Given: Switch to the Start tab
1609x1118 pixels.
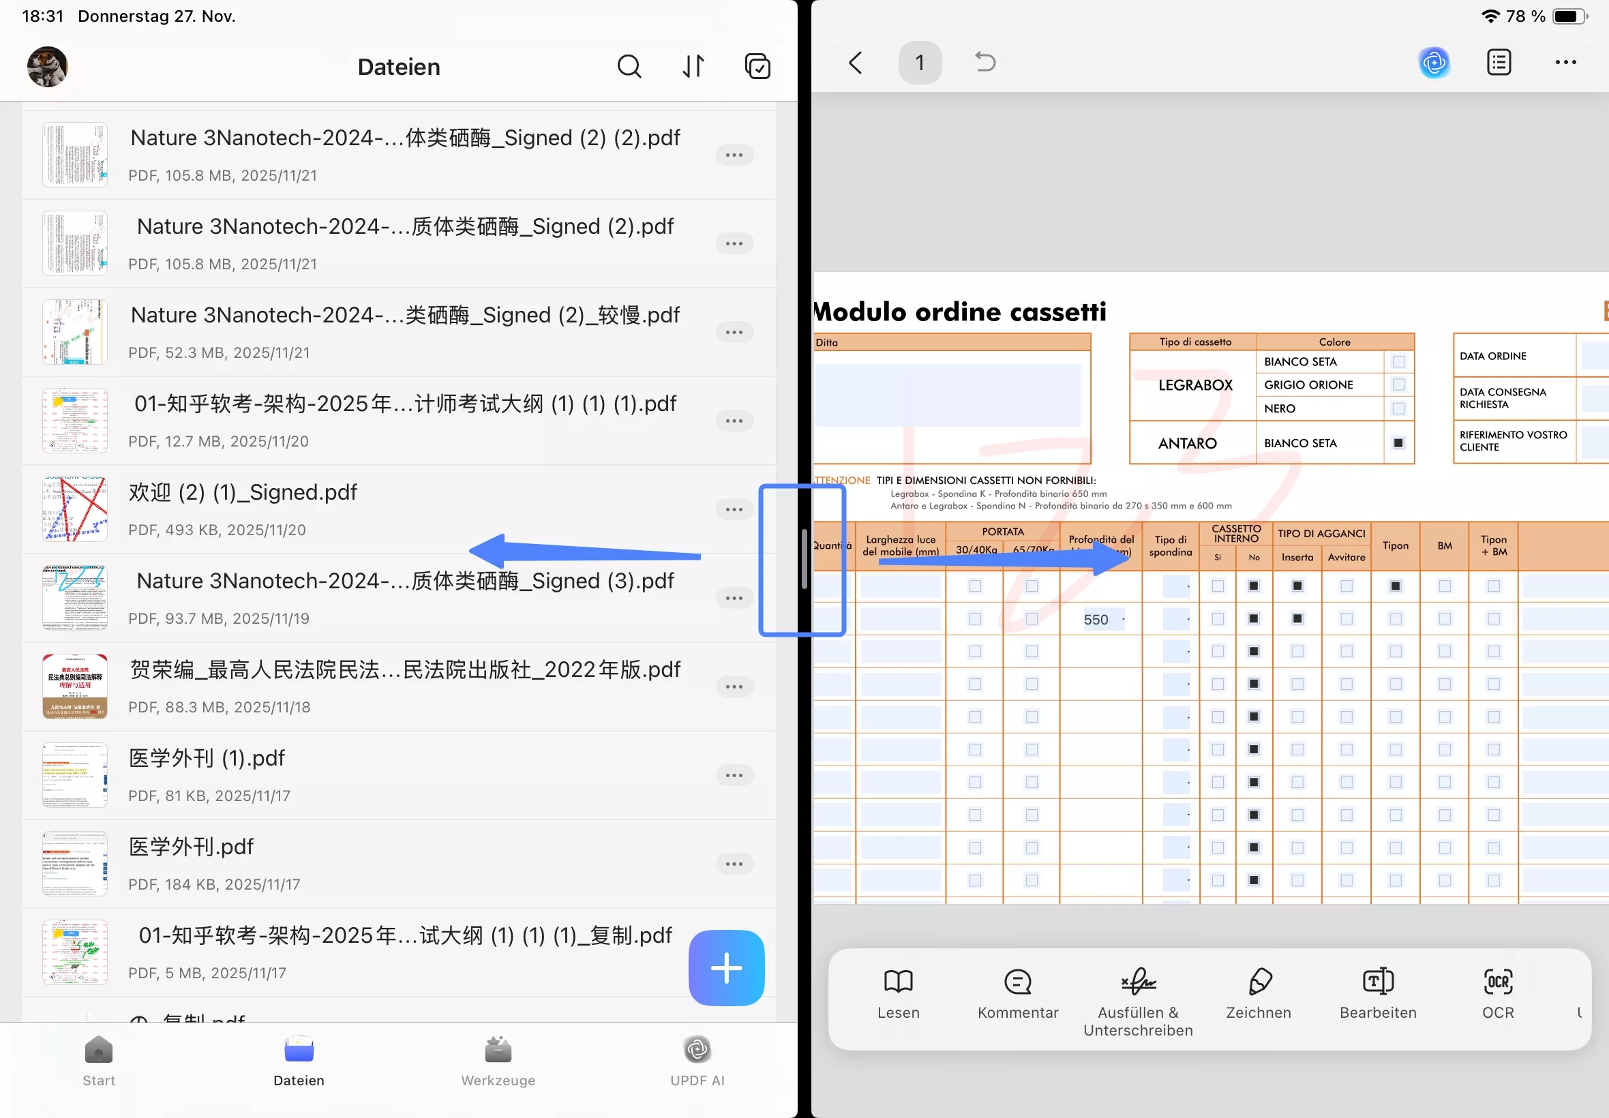Looking at the screenshot, I should point(99,1061).
